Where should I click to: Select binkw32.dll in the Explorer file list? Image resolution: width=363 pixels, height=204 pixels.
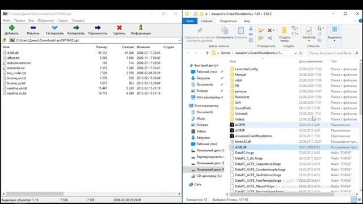pos(243,142)
